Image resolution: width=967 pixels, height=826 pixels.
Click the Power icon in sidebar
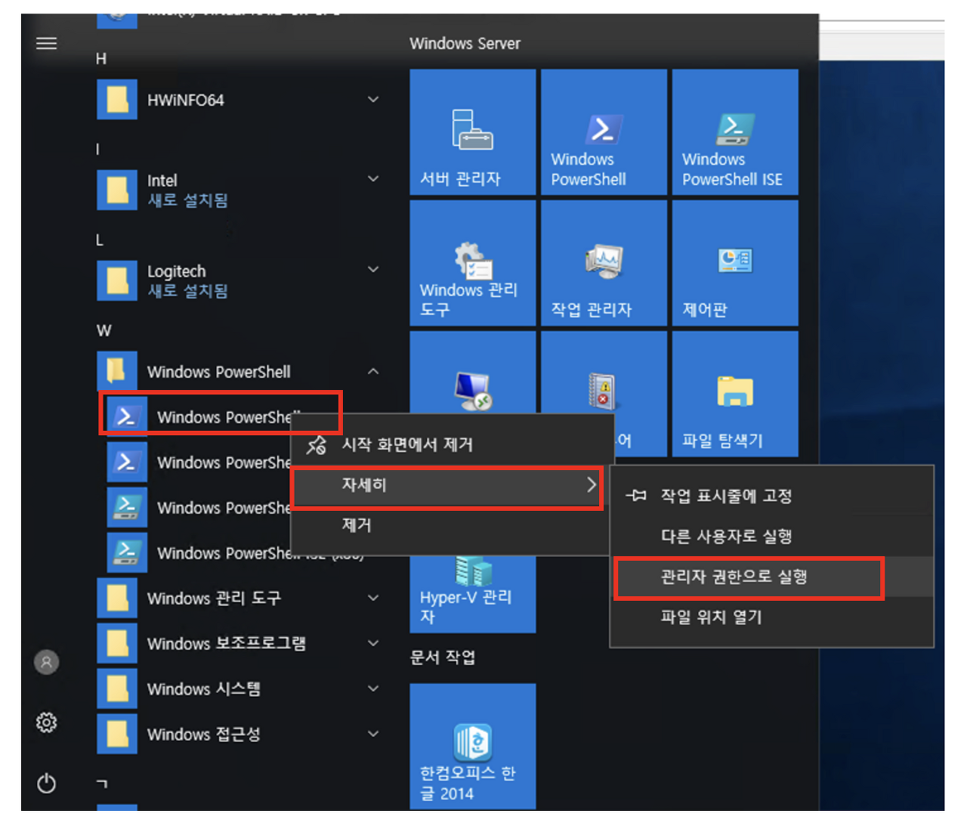click(x=46, y=783)
